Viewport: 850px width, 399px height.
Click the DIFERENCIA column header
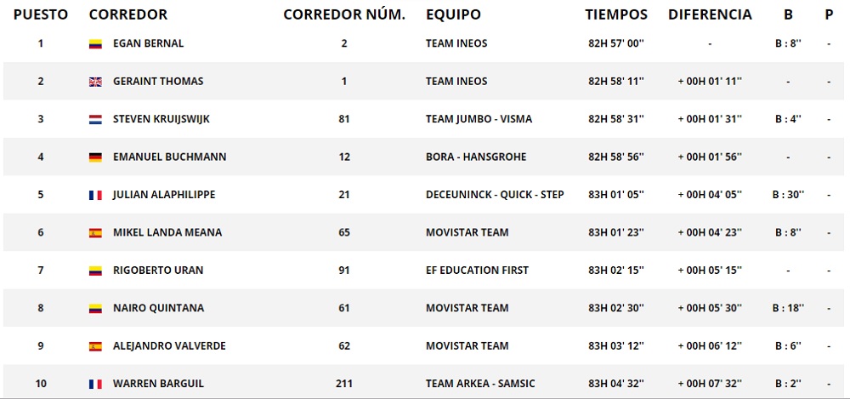coord(710,14)
